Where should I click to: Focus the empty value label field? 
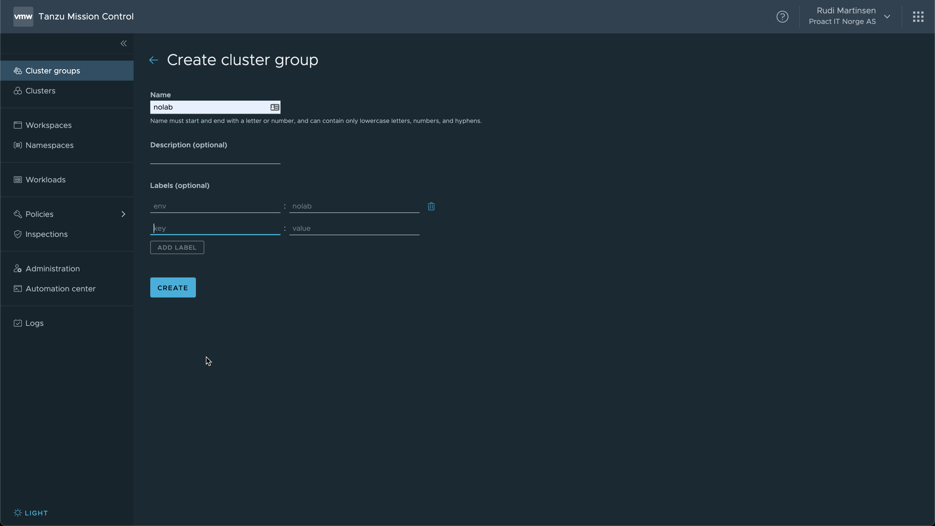pos(354,228)
